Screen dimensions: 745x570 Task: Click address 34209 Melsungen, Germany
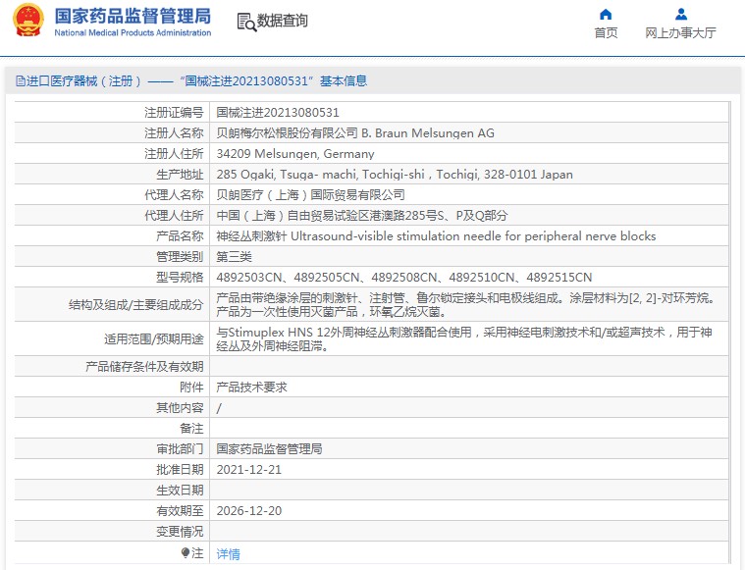295,154
